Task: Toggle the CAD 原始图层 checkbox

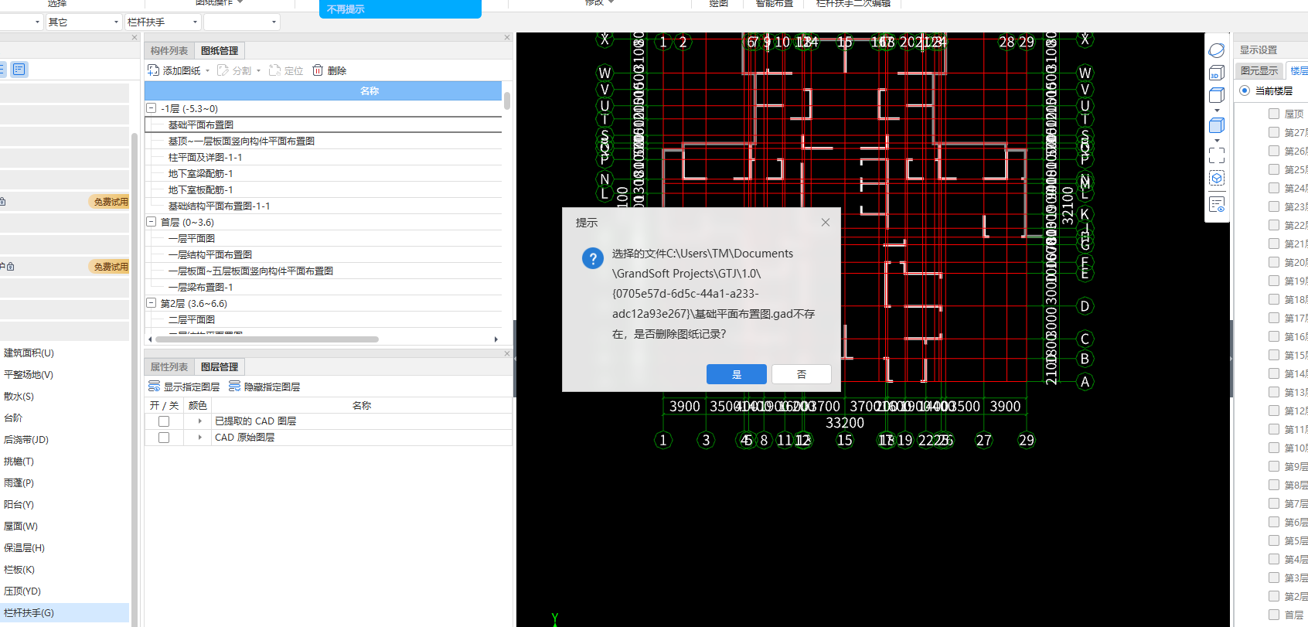Action: 164,438
